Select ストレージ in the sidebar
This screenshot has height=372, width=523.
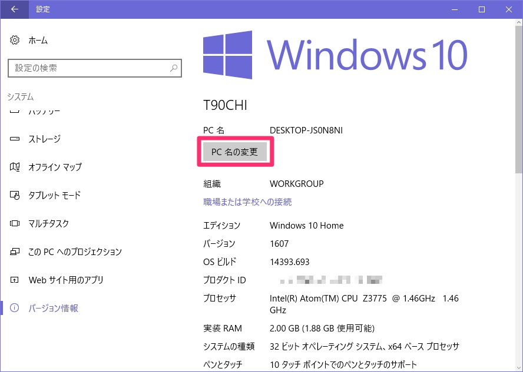44,139
